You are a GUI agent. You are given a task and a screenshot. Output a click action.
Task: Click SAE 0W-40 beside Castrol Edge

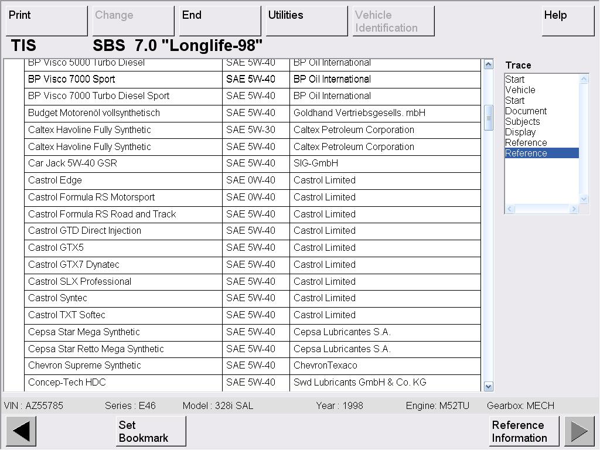point(256,180)
